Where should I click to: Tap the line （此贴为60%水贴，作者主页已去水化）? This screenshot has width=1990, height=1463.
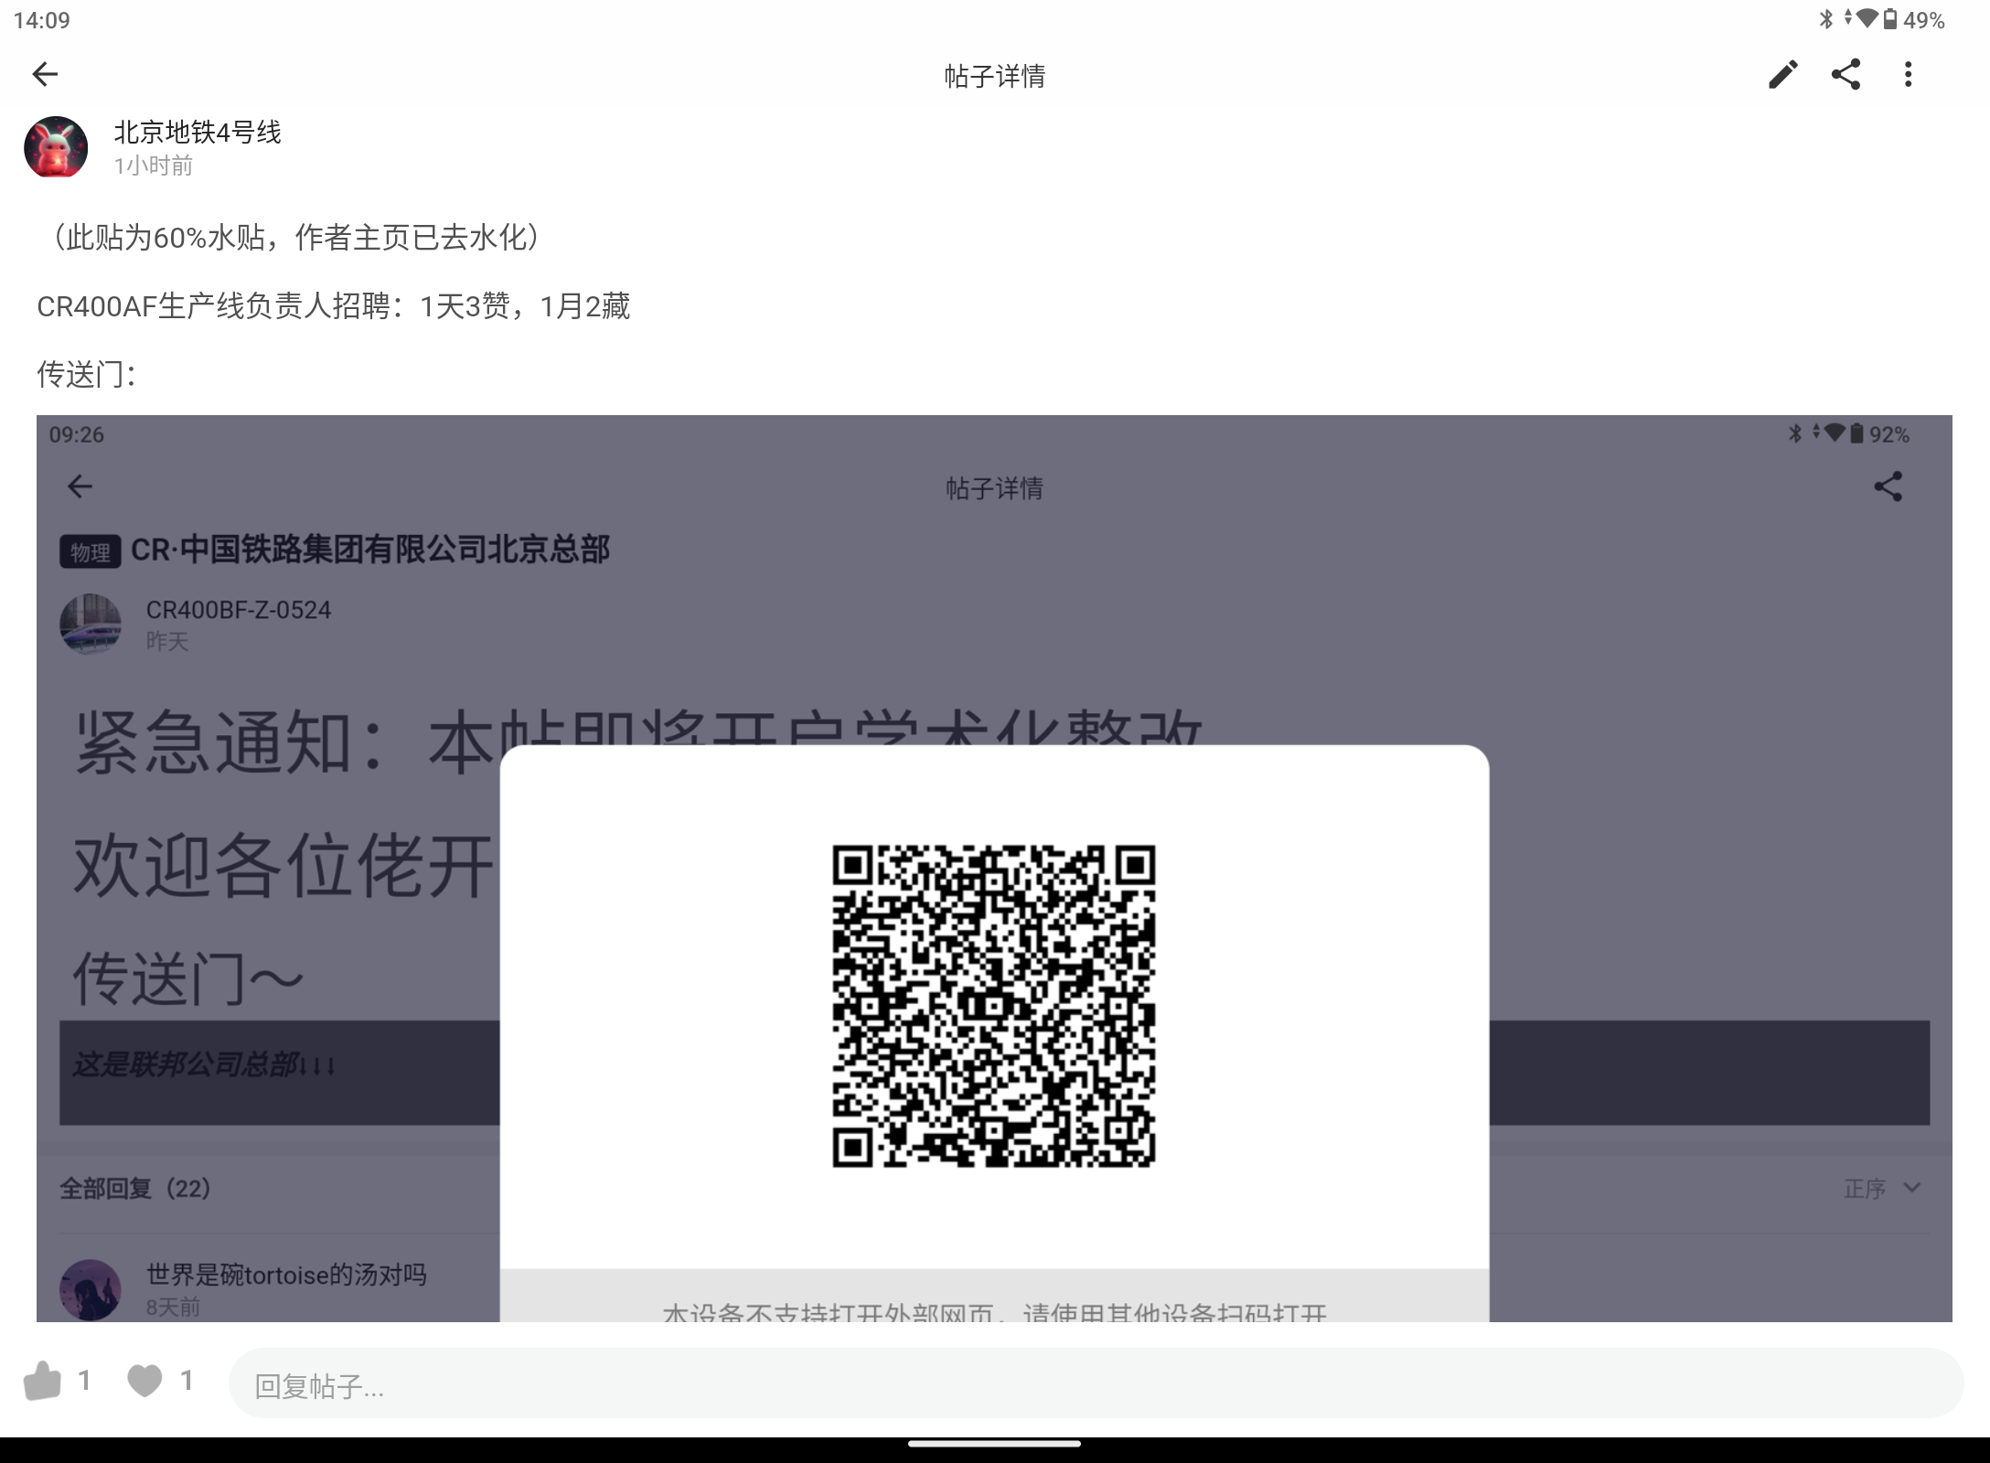click(295, 238)
